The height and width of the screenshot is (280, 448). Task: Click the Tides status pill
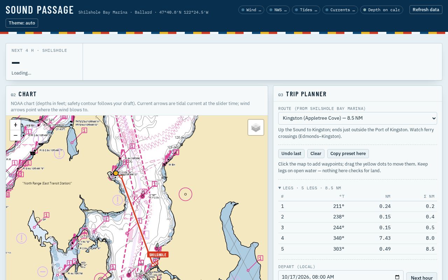[306, 10]
